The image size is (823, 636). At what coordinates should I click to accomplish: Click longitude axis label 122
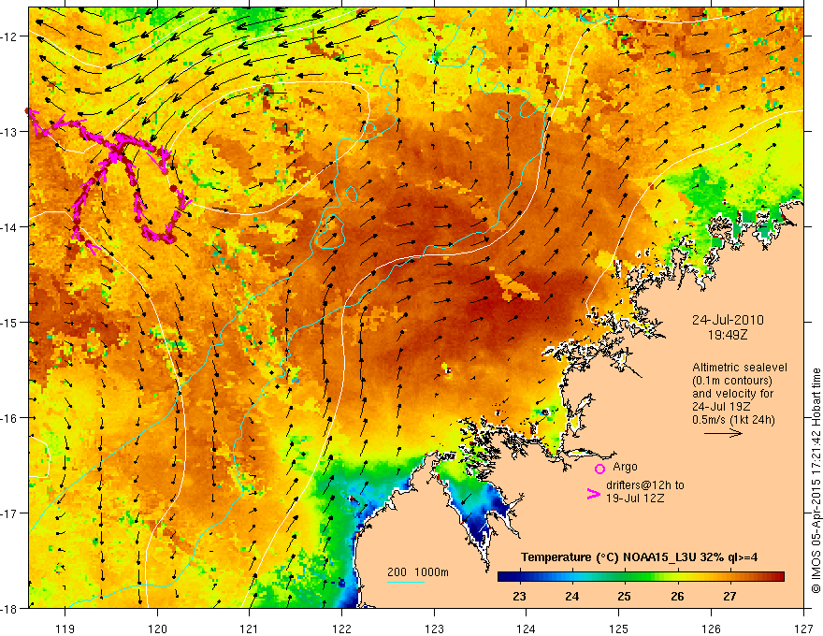click(x=341, y=629)
